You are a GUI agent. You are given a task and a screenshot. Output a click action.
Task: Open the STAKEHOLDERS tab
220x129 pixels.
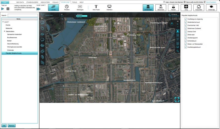pos(32,2)
